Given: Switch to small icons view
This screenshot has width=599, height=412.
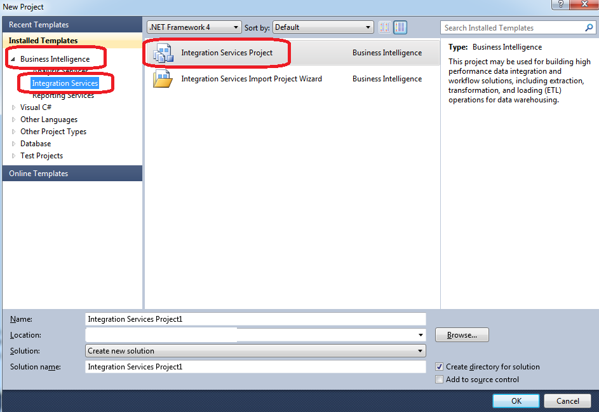Looking at the screenshot, I should pos(385,27).
